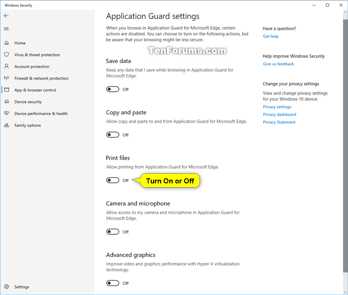This screenshot has width=348, height=295.
Task: Click the scrollbar down arrow
Action: pyautogui.click(x=345, y=292)
